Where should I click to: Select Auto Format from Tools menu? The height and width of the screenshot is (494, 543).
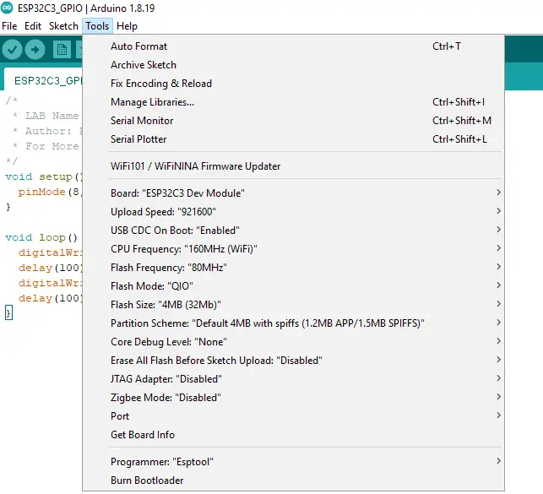click(x=139, y=46)
